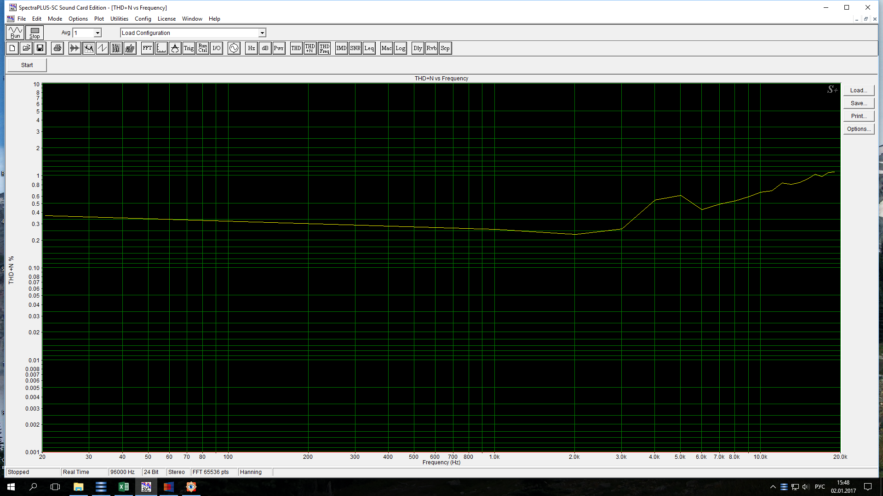Click the Options... button beside the graph
This screenshot has width=883, height=496.
click(859, 129)
